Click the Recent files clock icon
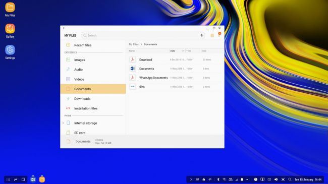 tap(68, 45)
